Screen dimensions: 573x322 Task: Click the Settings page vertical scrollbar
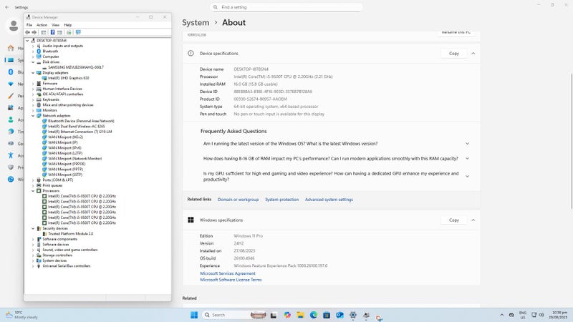571,140
